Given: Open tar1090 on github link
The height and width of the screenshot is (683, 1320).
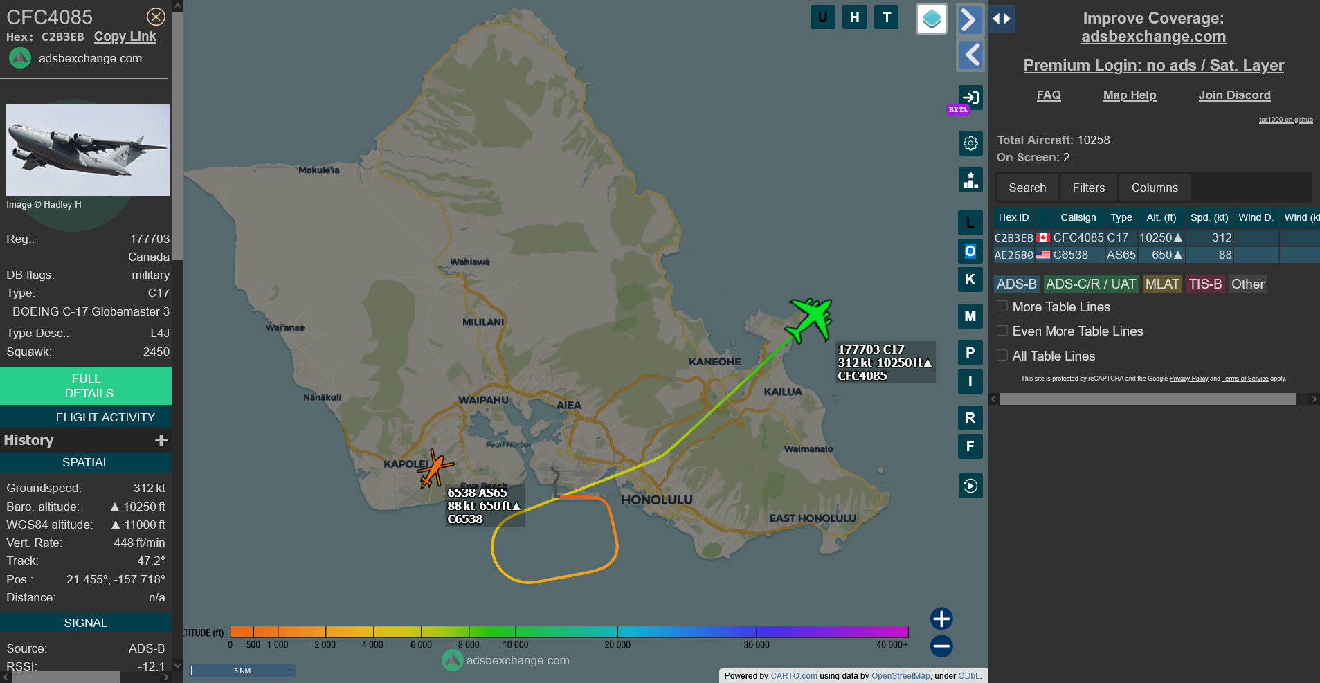Looking at the screenshot, I should coord(1285,120).
